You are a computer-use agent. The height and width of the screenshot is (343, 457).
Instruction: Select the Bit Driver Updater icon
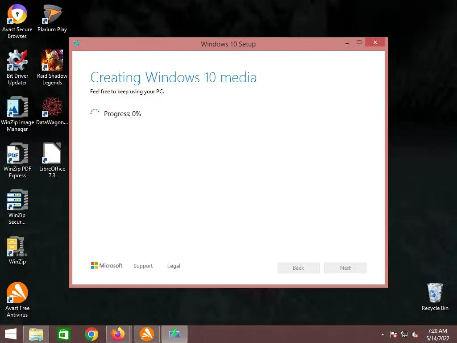17,67
